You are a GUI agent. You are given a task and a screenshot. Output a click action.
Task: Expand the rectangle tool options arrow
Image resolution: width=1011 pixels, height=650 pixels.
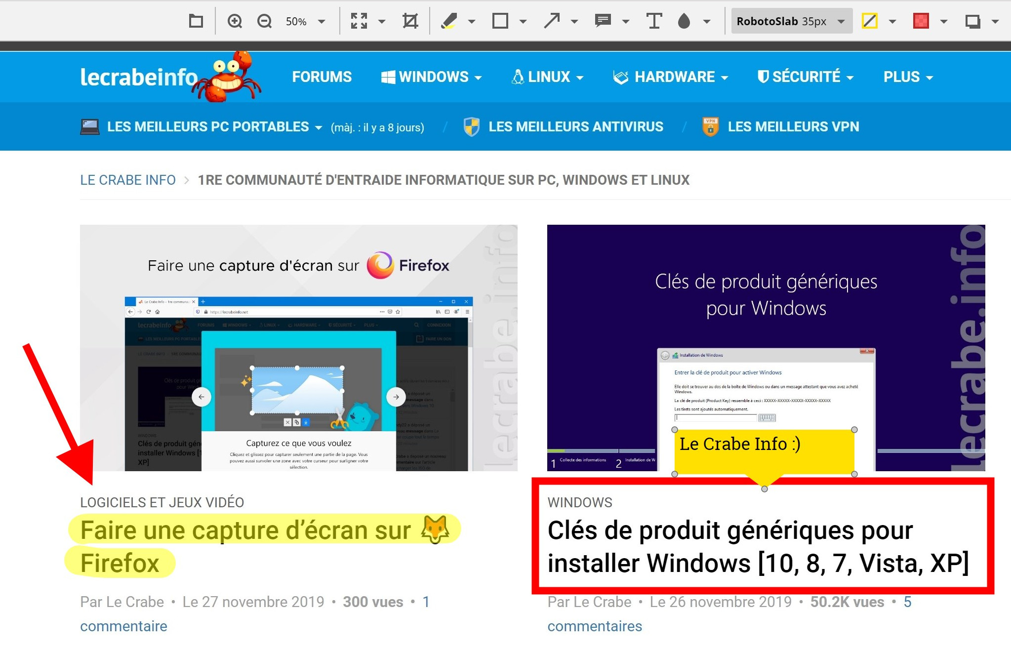coord(523,21)
